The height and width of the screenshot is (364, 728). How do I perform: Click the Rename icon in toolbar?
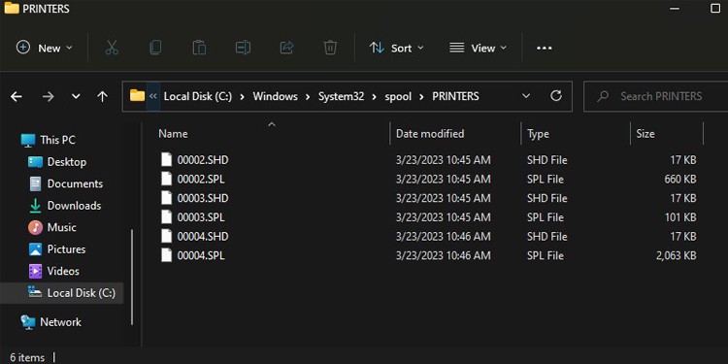coord(243,48)
